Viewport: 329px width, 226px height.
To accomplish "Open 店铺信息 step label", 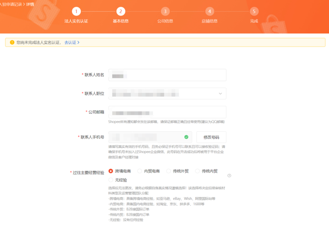I will tap(209, 21).
